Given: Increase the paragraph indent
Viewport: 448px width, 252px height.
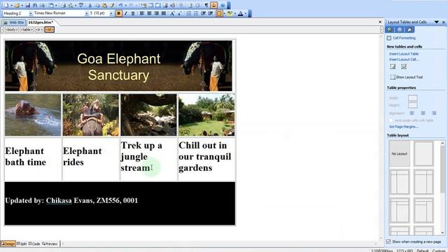Looking at the screenshot, I should click(210, 13).
